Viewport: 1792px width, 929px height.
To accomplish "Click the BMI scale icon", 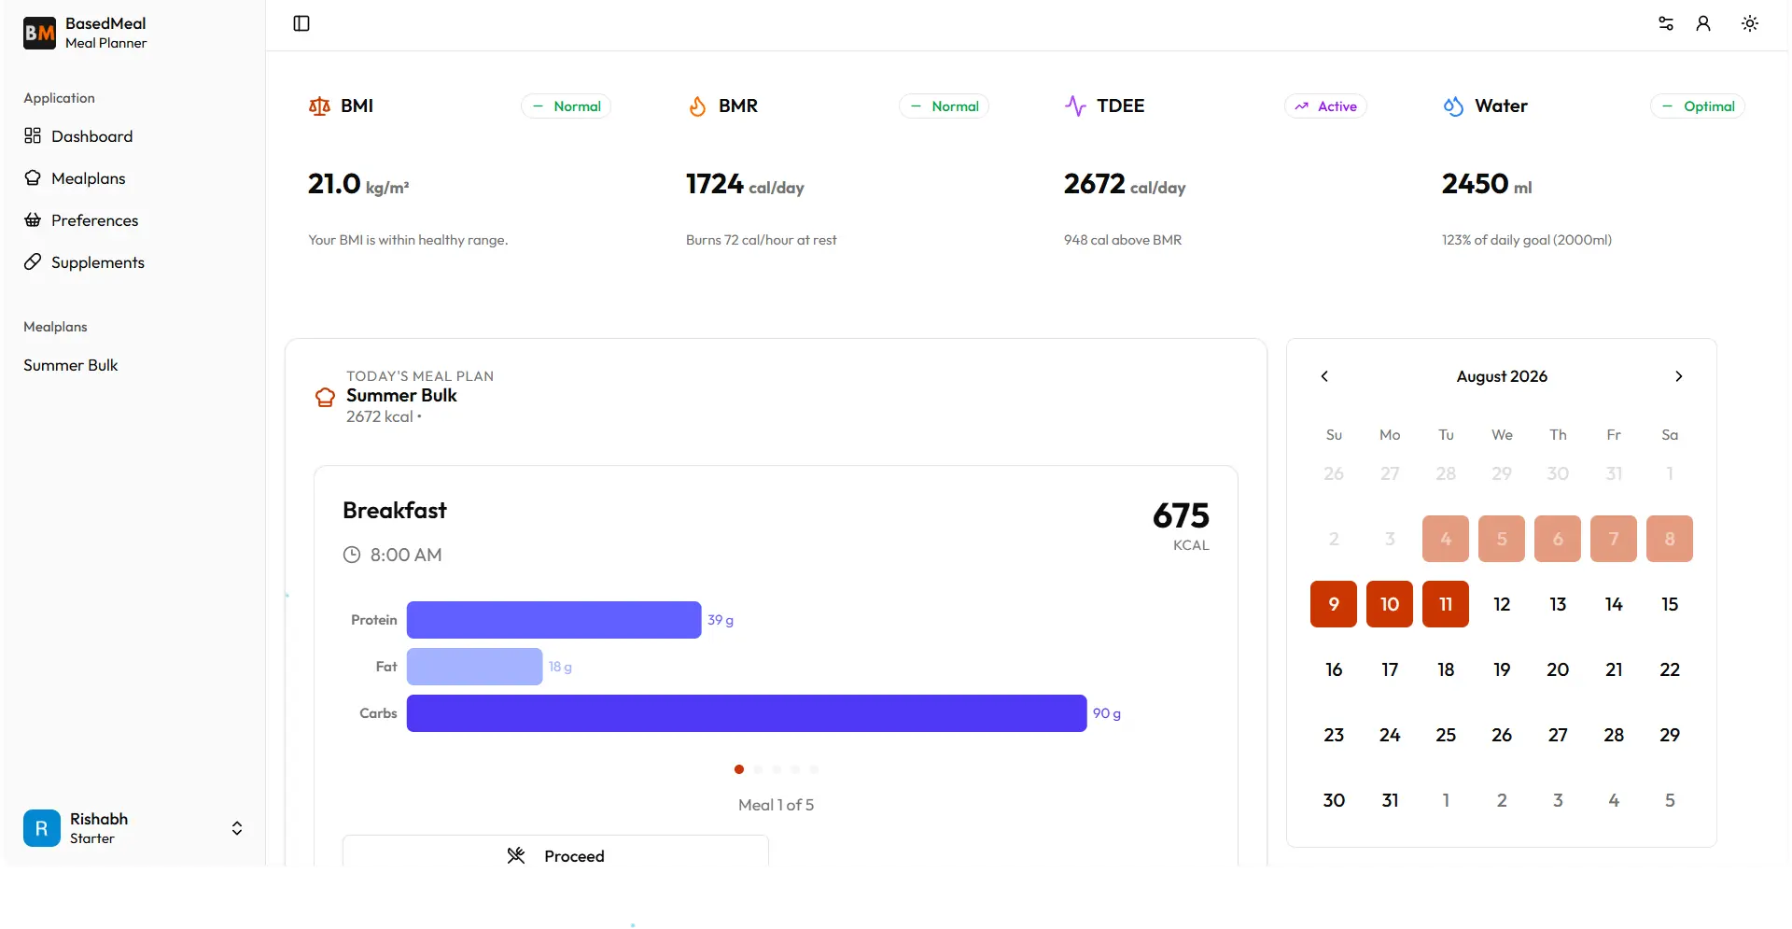I will point(319,106).
